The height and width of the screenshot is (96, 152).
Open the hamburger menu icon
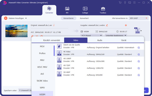pos(134,3)
